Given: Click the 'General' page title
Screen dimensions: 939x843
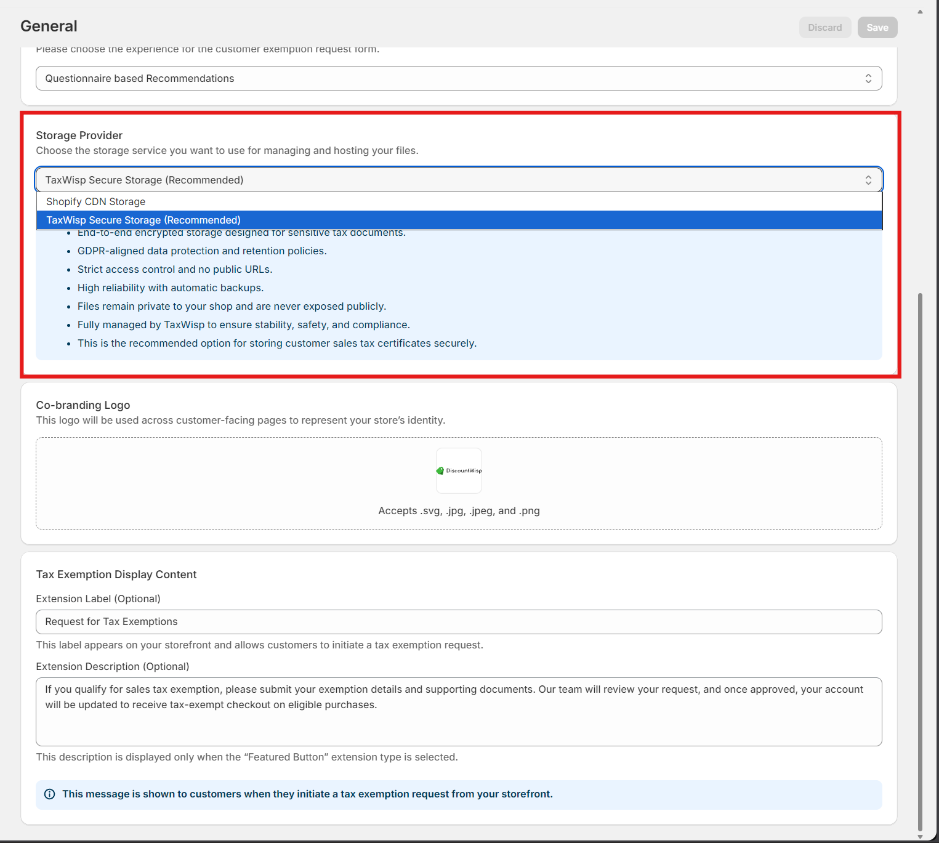Looking at the screenshot, I should [49, 26].
